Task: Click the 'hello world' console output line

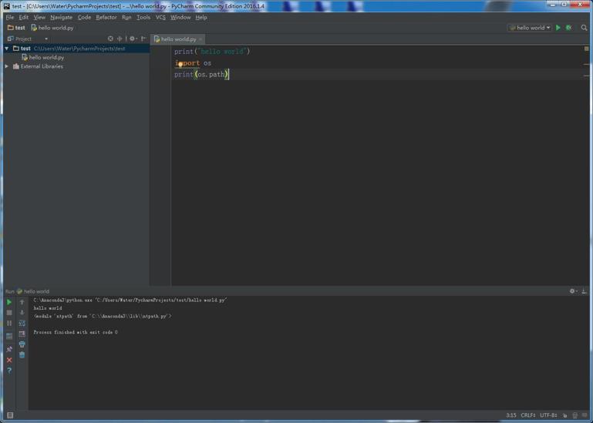Action: pos(48,308)
